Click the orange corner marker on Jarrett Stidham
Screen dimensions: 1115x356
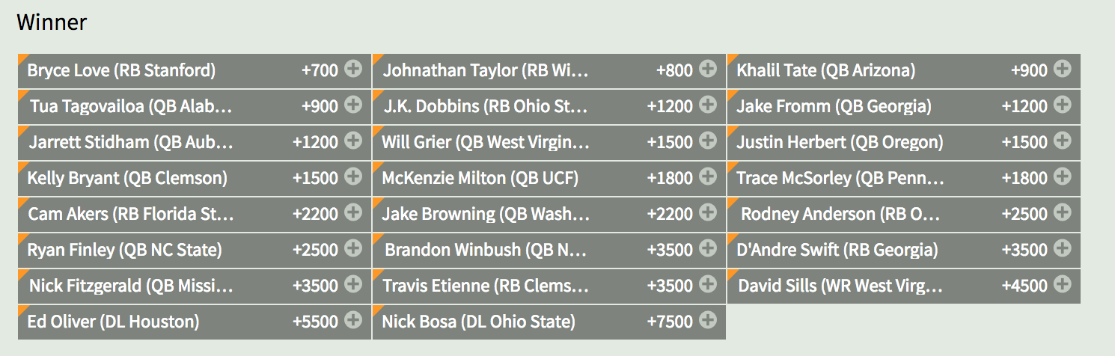22,130
